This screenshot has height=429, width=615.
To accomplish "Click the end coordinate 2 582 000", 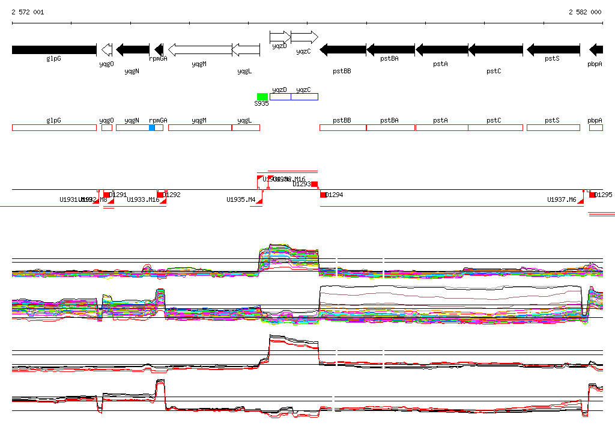I will click(x=585, y=12).
